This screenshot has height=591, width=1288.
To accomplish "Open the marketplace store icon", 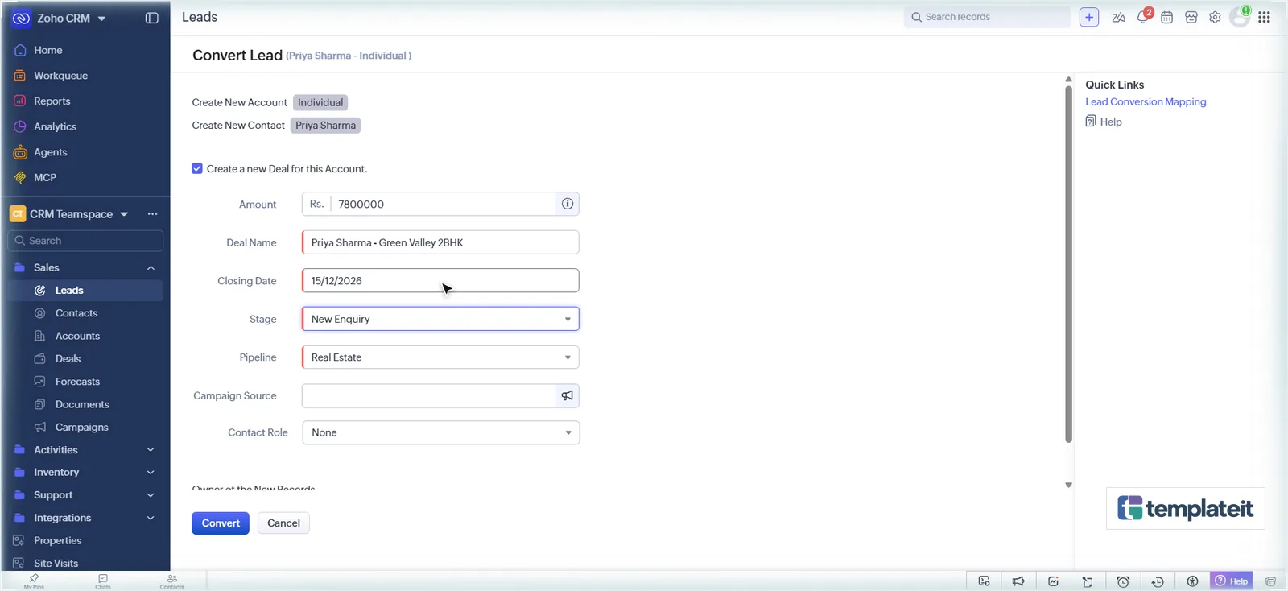I will point(1191,17).
